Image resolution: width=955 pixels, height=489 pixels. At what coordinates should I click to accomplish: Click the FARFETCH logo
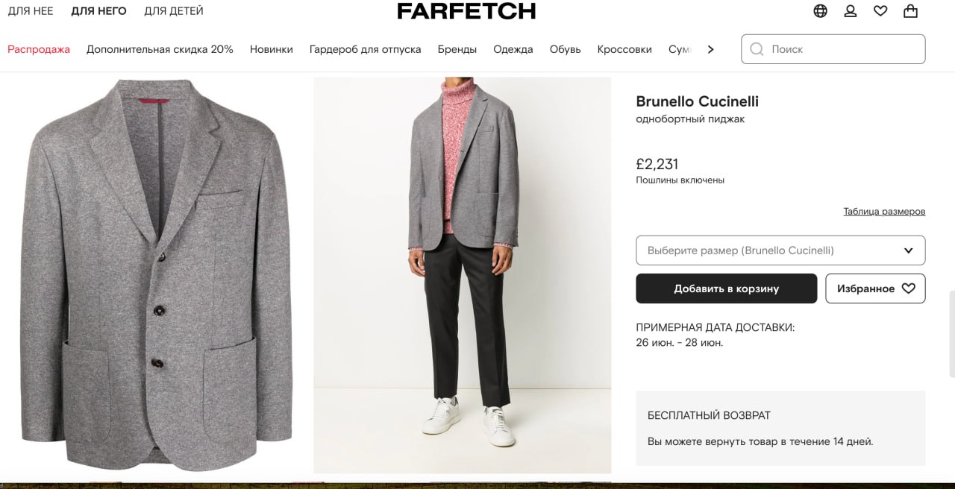pyautogui.click(x=466, y=11)
